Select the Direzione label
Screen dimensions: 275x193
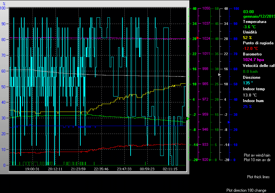tap(251, 77)
